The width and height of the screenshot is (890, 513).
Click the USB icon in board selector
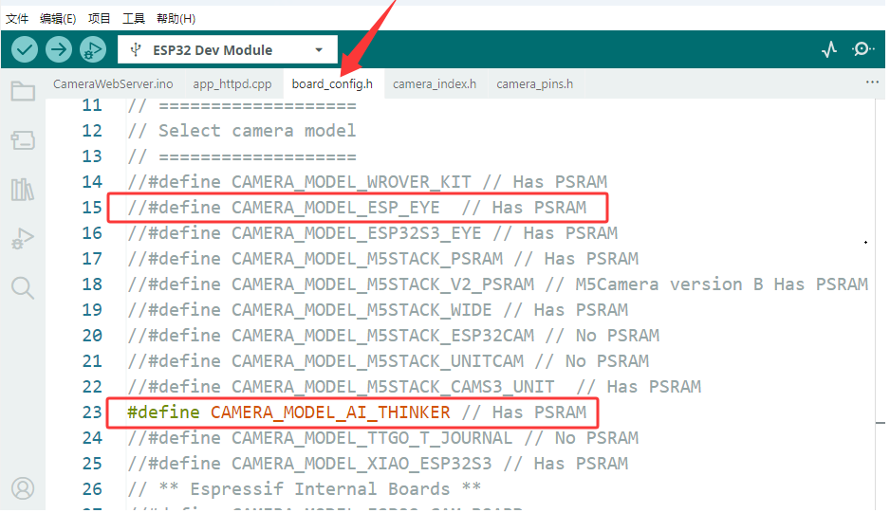[x=136, y=50]
